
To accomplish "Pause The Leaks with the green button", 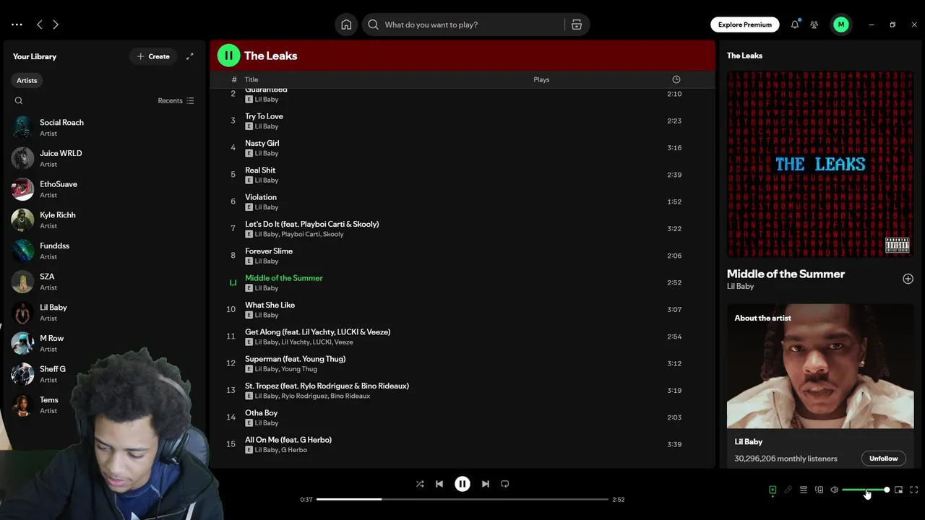I will pyautogui.click(x=228, y=55).
